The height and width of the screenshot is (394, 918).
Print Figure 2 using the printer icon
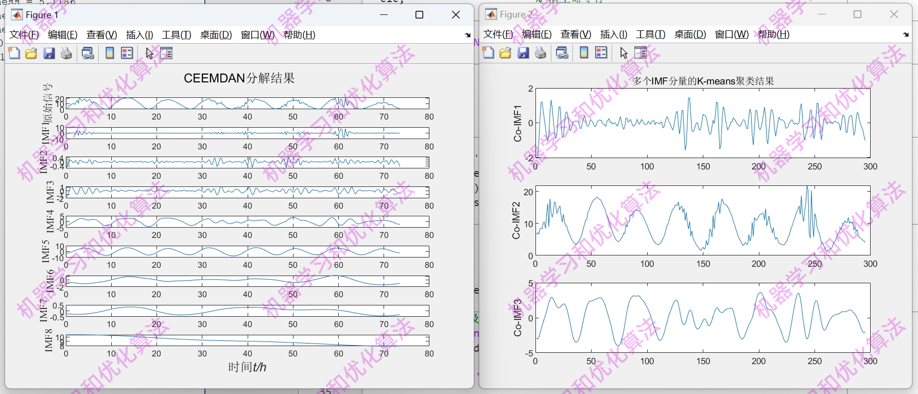(541, 53)
